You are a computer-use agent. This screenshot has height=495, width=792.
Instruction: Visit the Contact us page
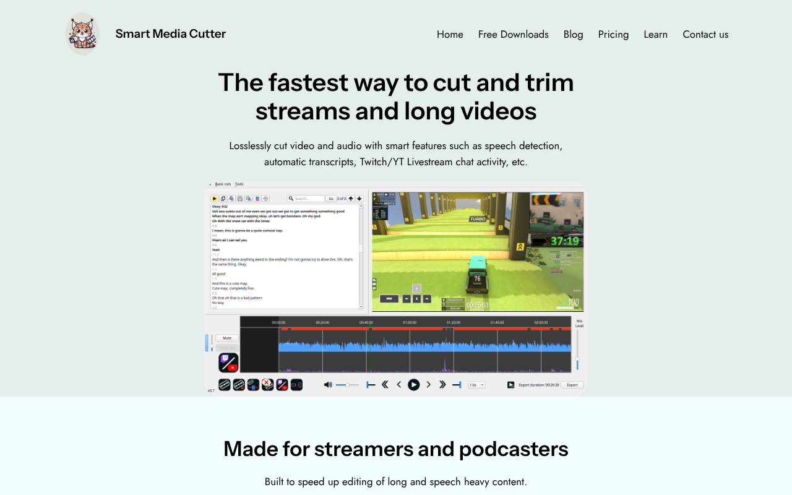tap(705, 34)
